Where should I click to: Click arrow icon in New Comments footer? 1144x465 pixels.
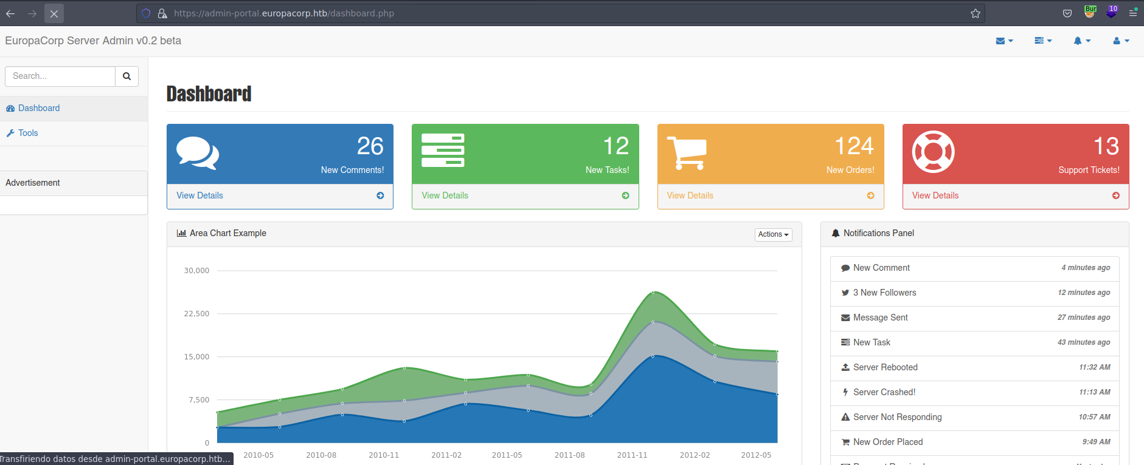(380, 195)
